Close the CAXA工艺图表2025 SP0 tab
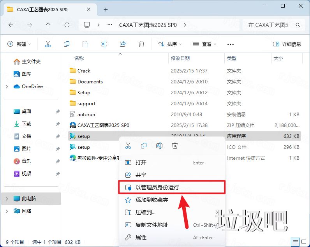The height and width of the screenshot is (247, 310). click(x=88, y=9)
